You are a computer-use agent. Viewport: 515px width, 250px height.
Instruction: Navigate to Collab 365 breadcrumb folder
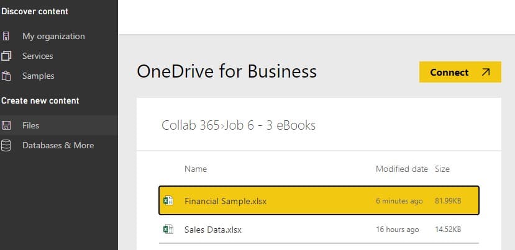pyautogui.click(x=191, y=125)
